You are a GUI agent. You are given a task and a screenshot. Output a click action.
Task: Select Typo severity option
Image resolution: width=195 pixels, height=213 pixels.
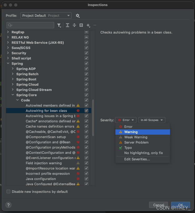[x=143, y=148]
